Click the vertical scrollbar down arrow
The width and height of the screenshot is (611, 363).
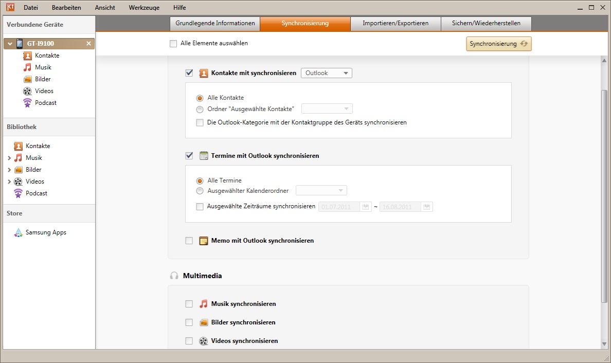[604, 344]
